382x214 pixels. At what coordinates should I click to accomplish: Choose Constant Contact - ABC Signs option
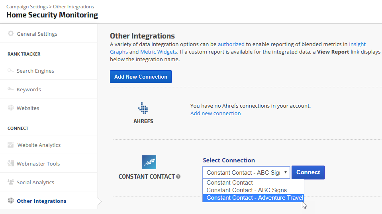tap(247, 190)
